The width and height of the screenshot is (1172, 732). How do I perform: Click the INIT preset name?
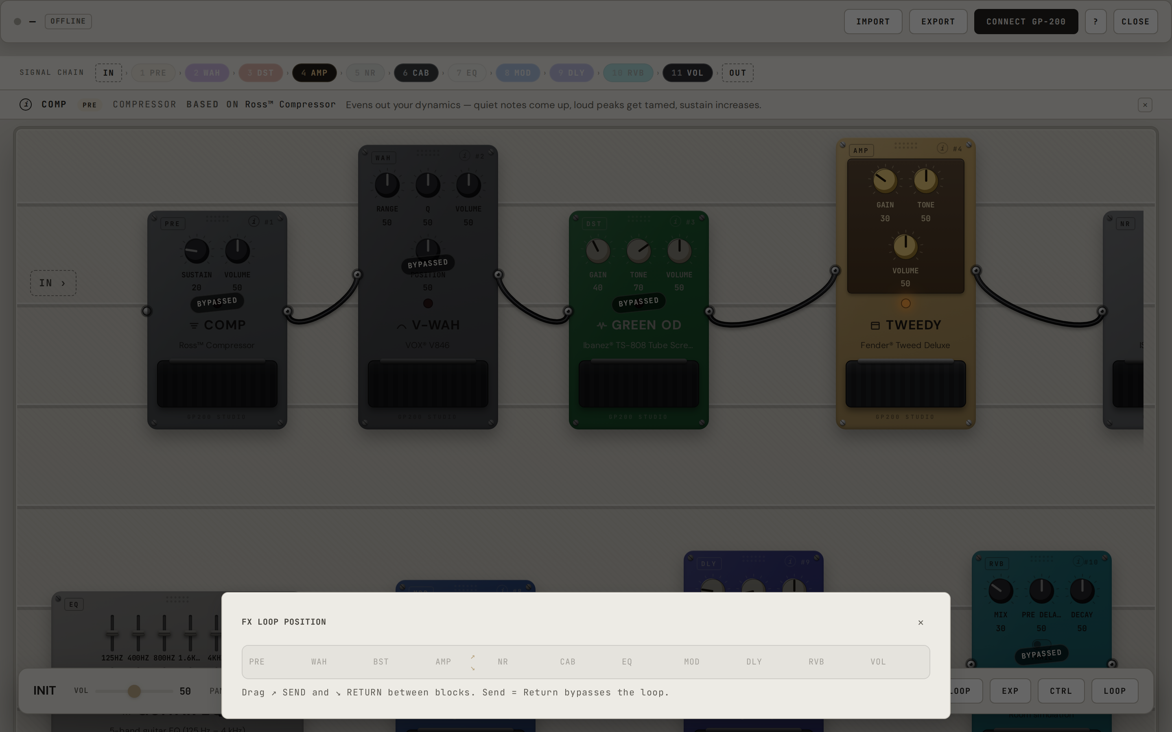tap(44, 691)
